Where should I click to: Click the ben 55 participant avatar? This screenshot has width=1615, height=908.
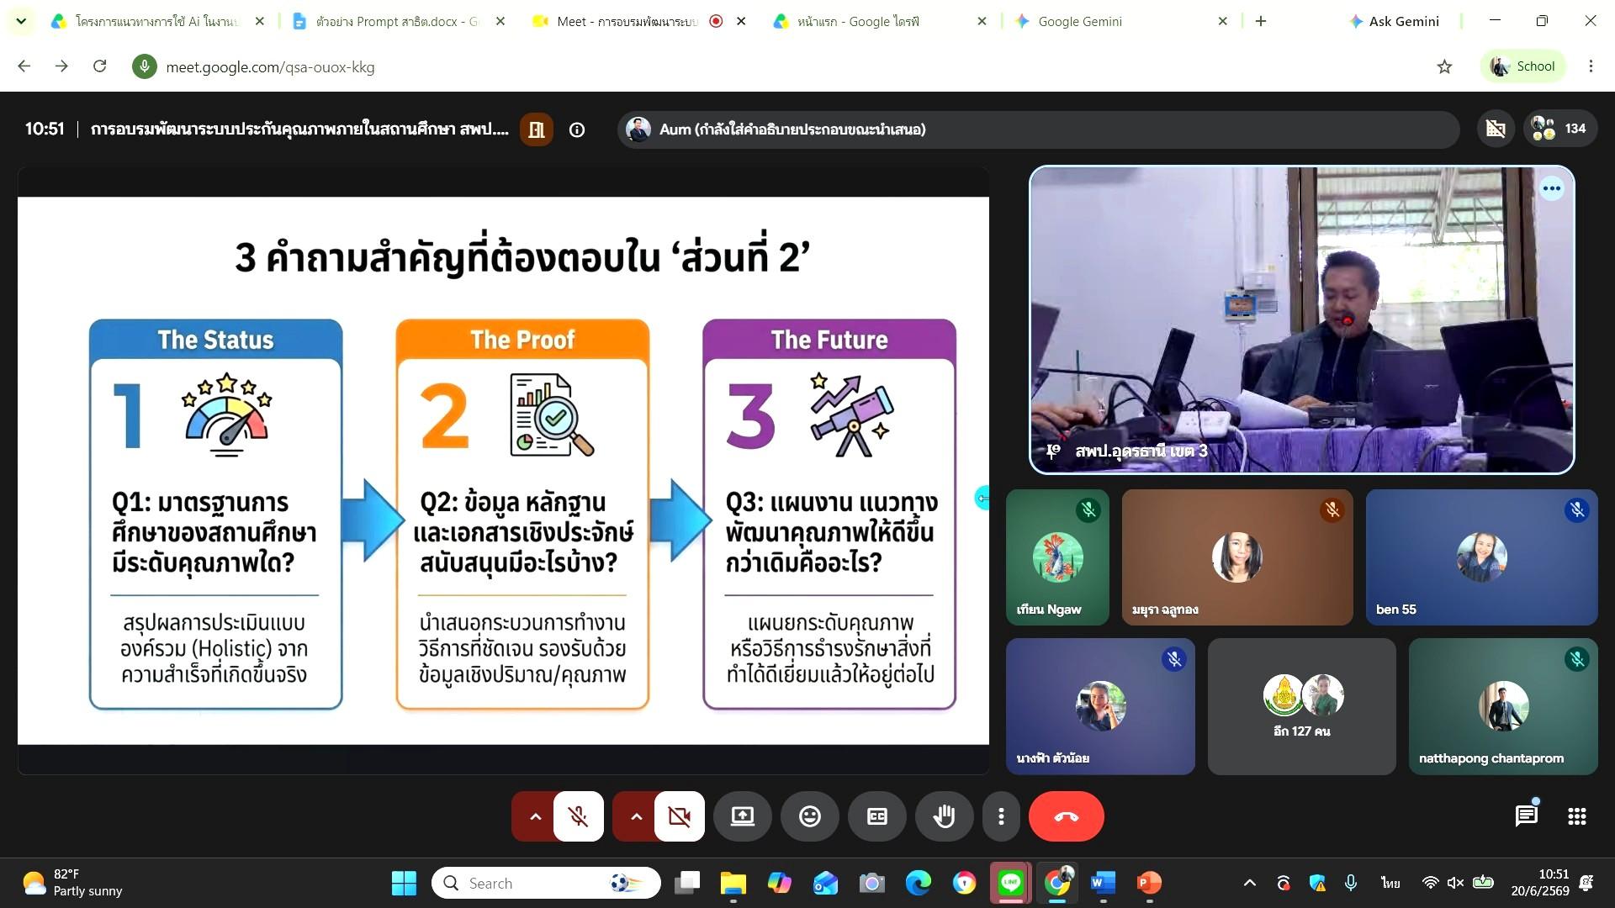(1481, 557)
